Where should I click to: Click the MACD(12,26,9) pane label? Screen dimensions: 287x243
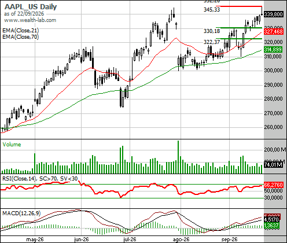21,213
